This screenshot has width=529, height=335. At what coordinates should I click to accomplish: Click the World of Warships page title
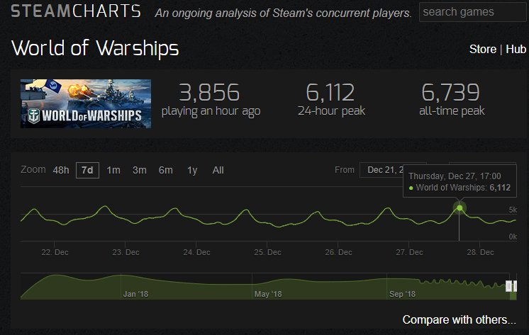[x=95, y=48]
